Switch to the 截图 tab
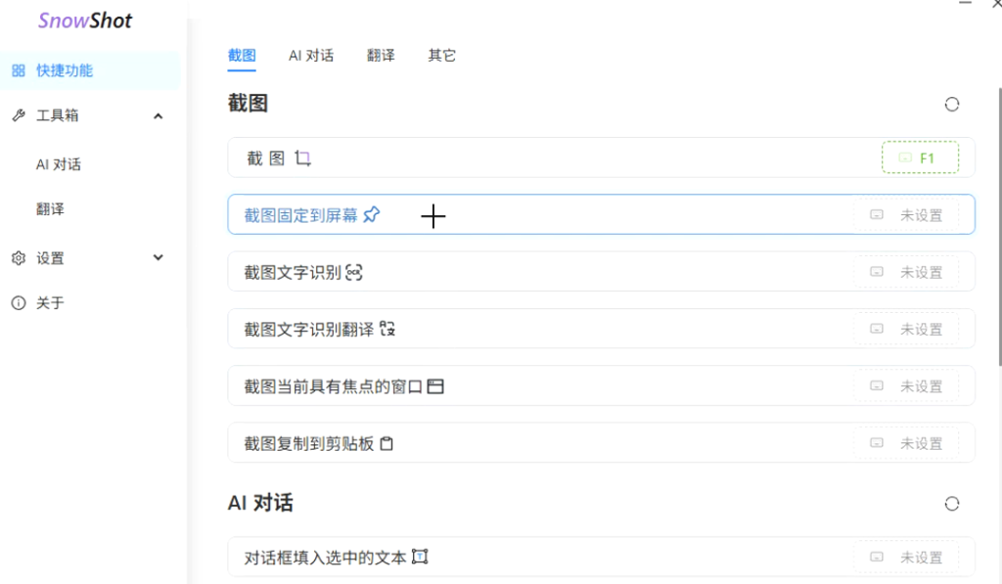 [x=242, y=56]
